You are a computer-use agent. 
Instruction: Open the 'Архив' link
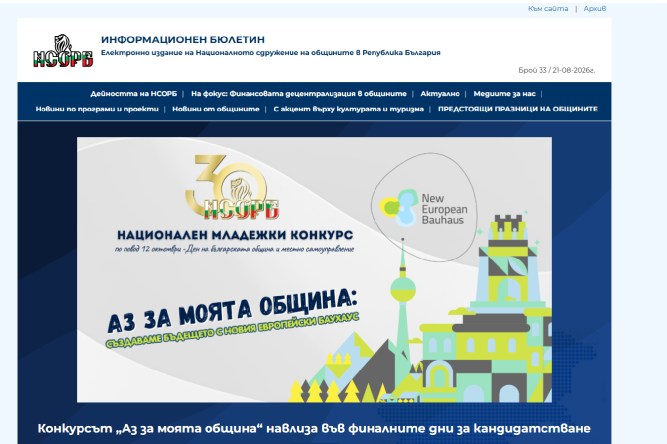click(595, 9)
